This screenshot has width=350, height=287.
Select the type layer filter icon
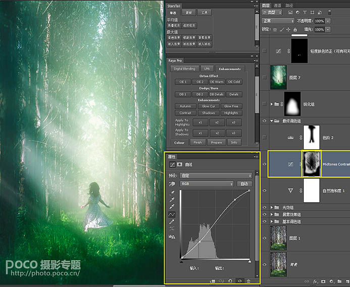[x=305, y=13]
